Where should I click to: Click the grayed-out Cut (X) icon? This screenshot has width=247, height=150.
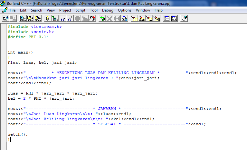[x=109, y=19]
